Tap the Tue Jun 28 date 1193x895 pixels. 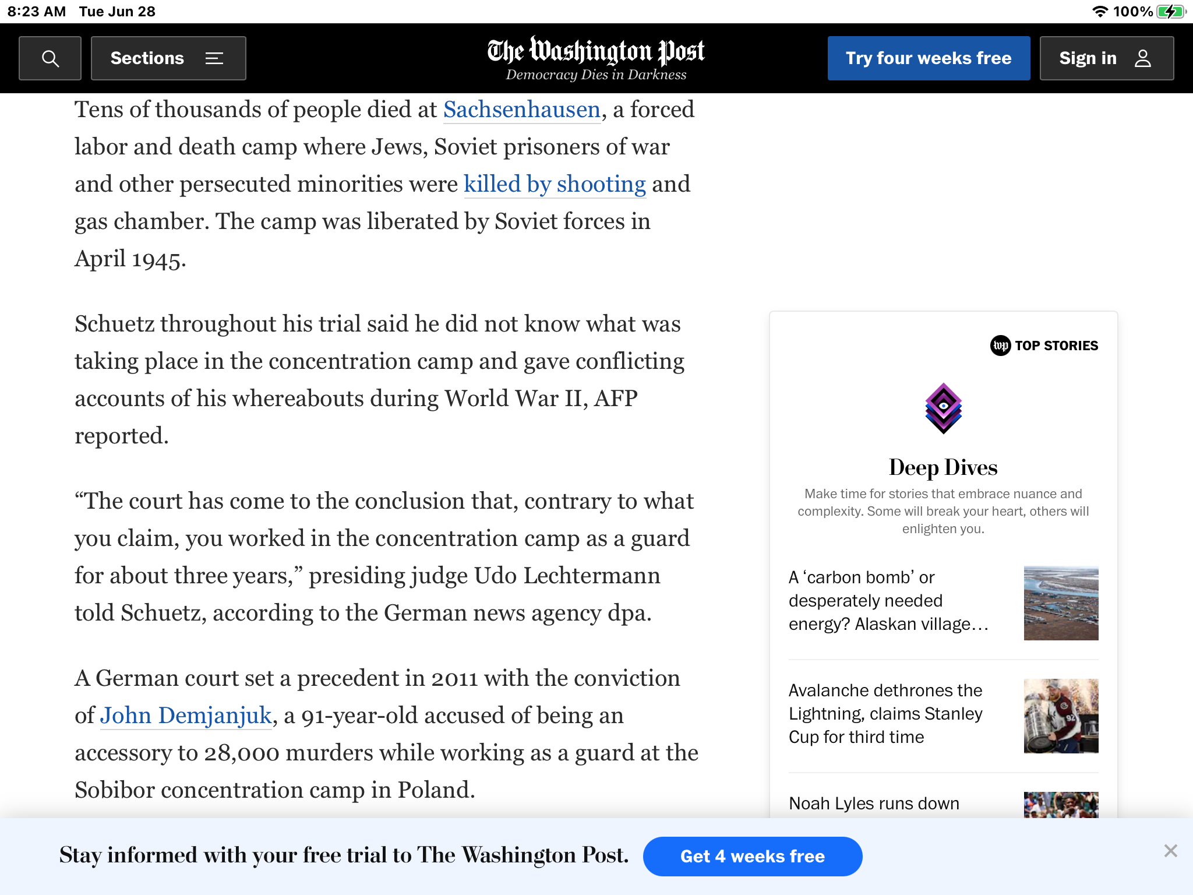point(117,12)
